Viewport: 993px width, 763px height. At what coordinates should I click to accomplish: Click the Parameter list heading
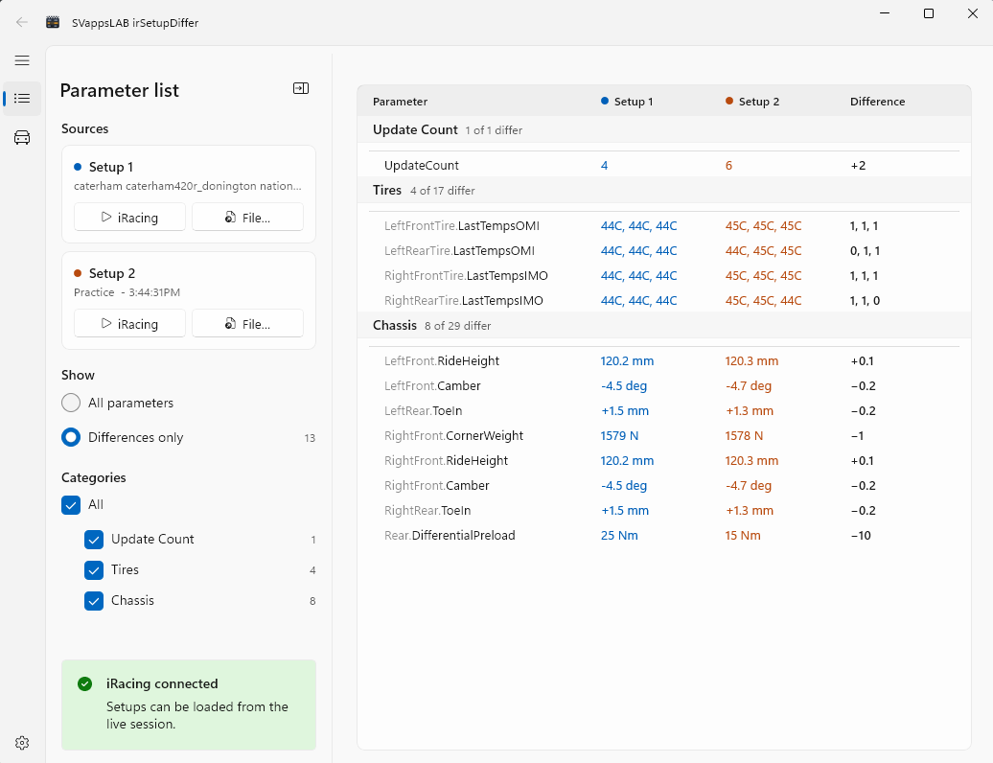click(119, 90)
